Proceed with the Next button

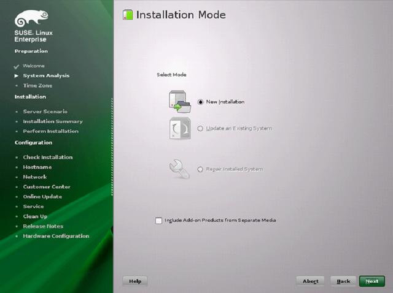tap(372, 281)
